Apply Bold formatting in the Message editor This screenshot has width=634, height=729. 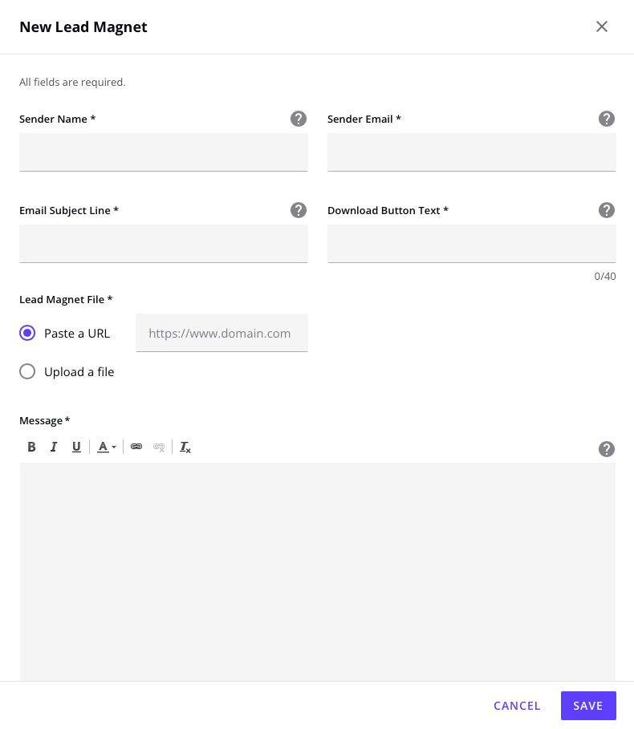[31, 447]
